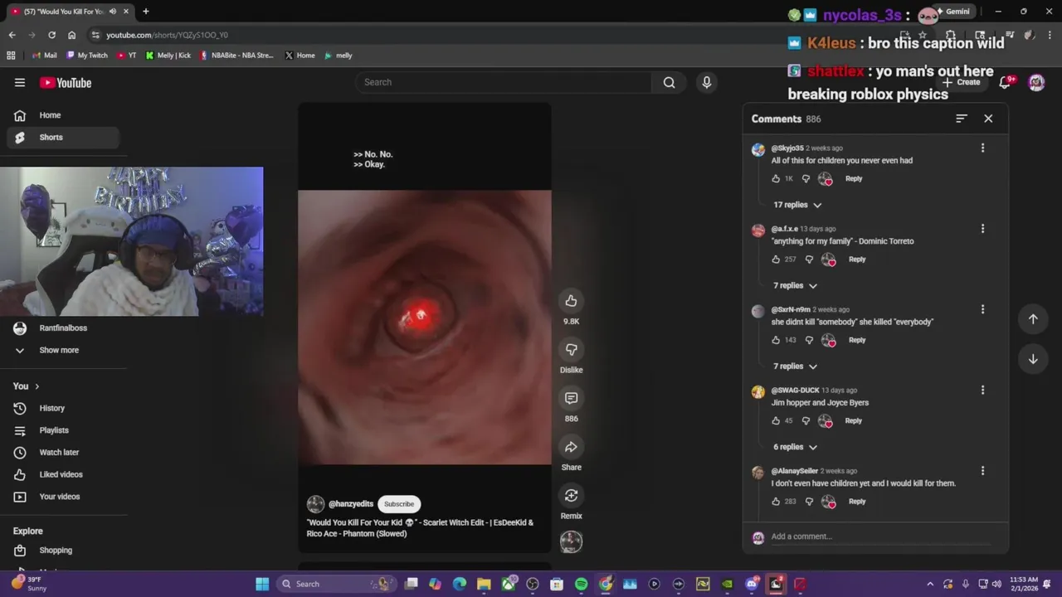
Task: Click the YouTube search input field
Action: pos(504,82)
